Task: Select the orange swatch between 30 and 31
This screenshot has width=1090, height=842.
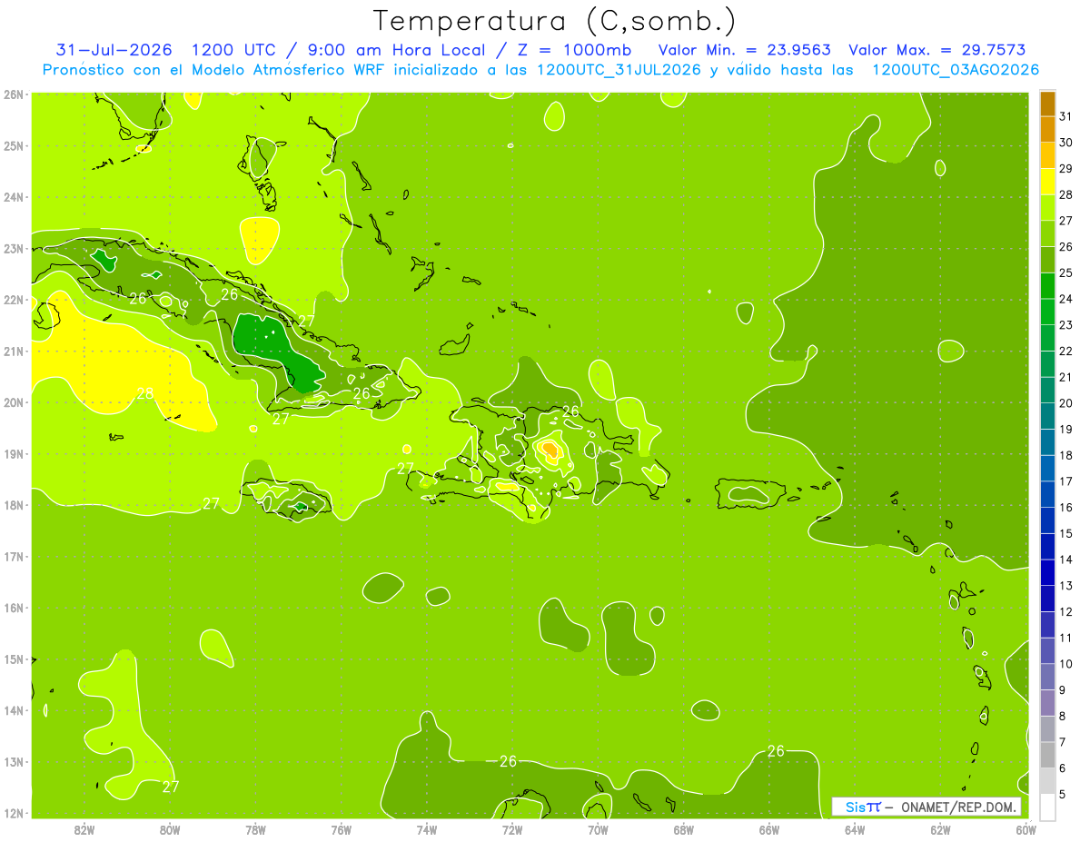Action: (1047, 130)
